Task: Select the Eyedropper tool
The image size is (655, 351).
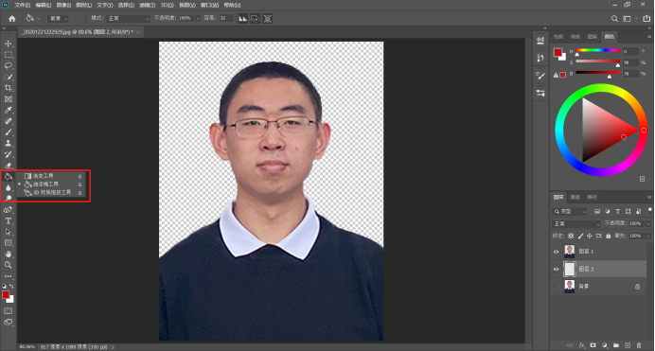Action: (8, 110)
